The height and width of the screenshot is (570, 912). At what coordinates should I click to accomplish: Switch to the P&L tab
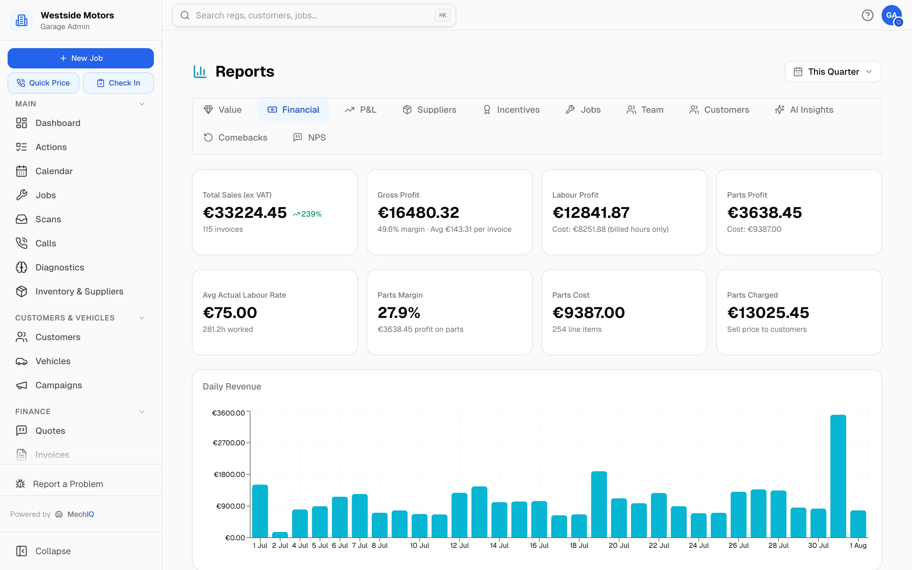pos(360,110)
